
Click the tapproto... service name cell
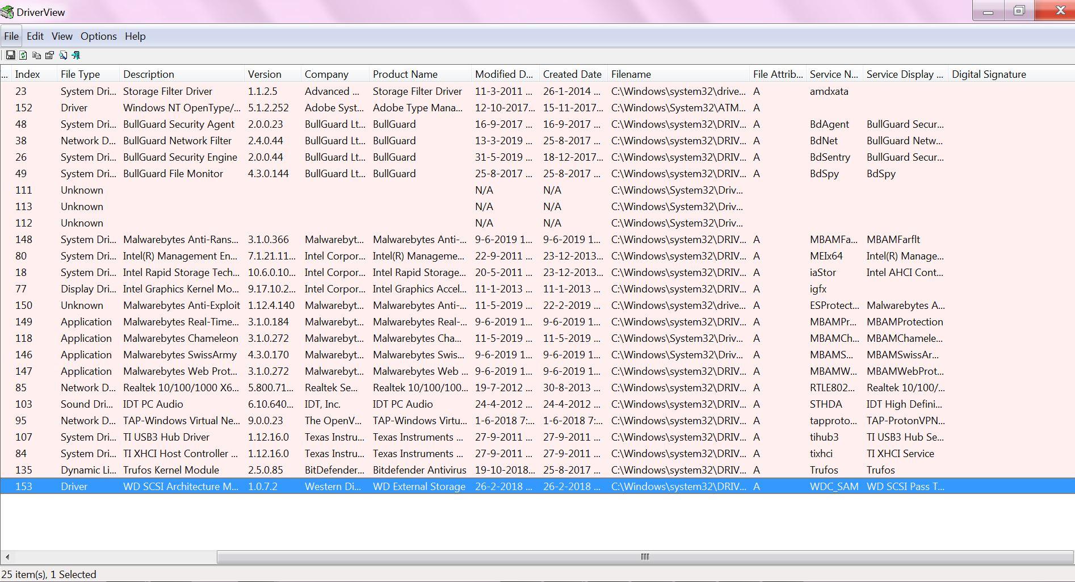click(x=833, y=421)
